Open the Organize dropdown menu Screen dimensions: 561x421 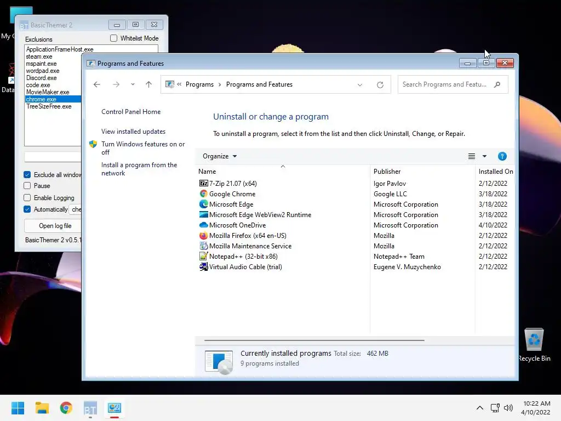220,156
